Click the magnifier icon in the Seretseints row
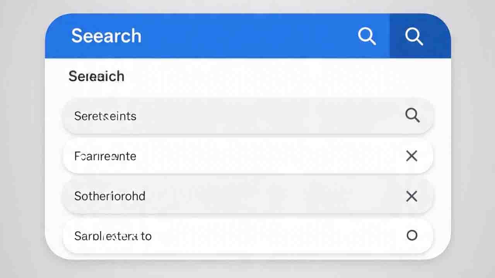Screen dimensions: 495x278 pyautogui.click(x=412, y=115)
